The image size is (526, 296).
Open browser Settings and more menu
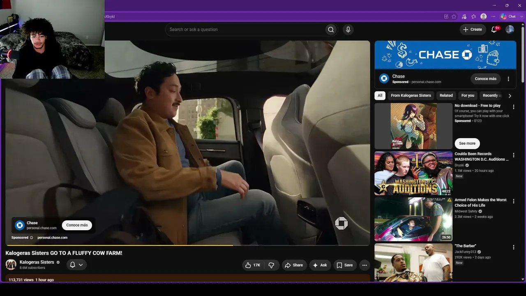[494, 16]
